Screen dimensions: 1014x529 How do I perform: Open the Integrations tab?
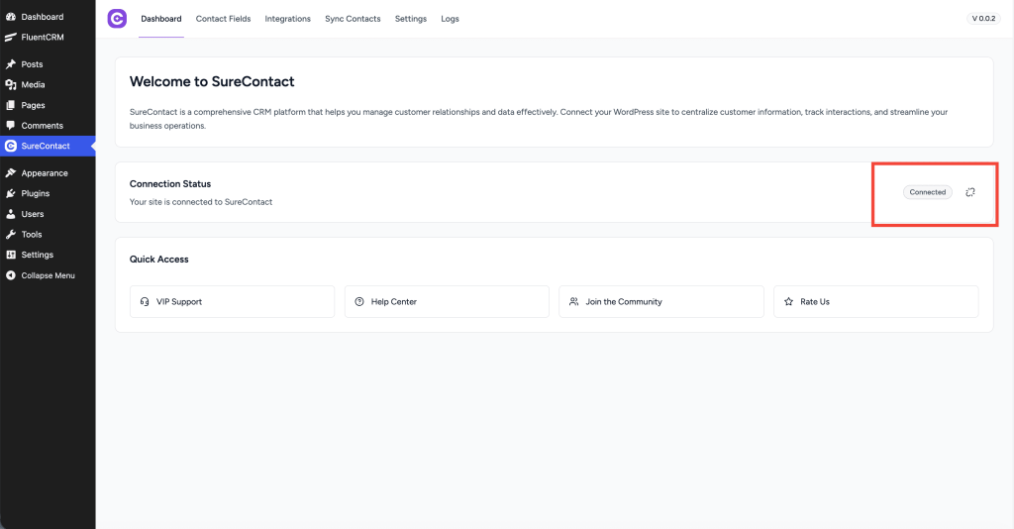(x=287, y=19)
